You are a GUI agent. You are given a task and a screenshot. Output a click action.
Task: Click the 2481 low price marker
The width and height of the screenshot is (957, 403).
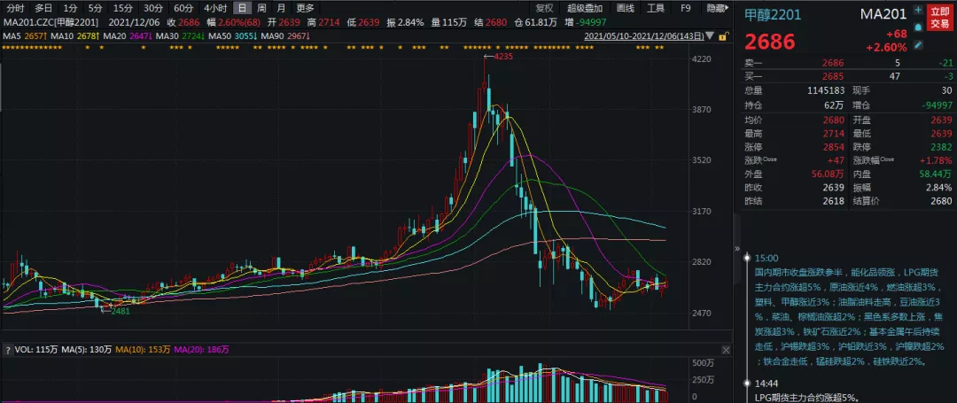click(120, 310)
